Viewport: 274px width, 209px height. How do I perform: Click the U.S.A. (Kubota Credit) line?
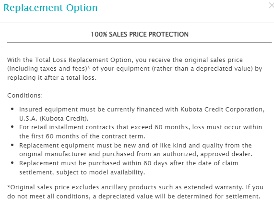(x=54, y=118)
